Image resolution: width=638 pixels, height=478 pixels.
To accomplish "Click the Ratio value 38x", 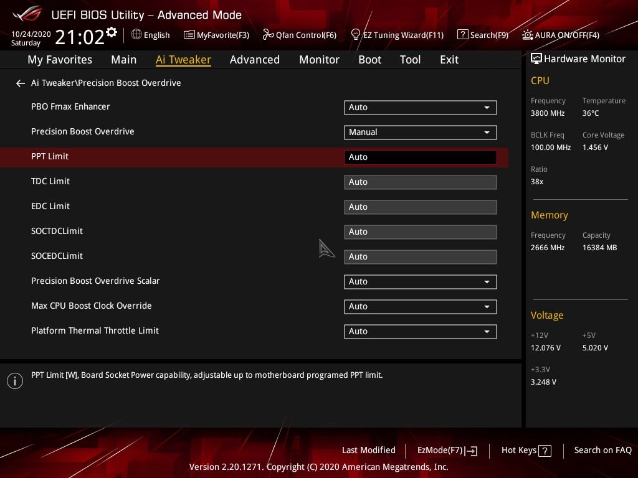I will click(536, 182).
